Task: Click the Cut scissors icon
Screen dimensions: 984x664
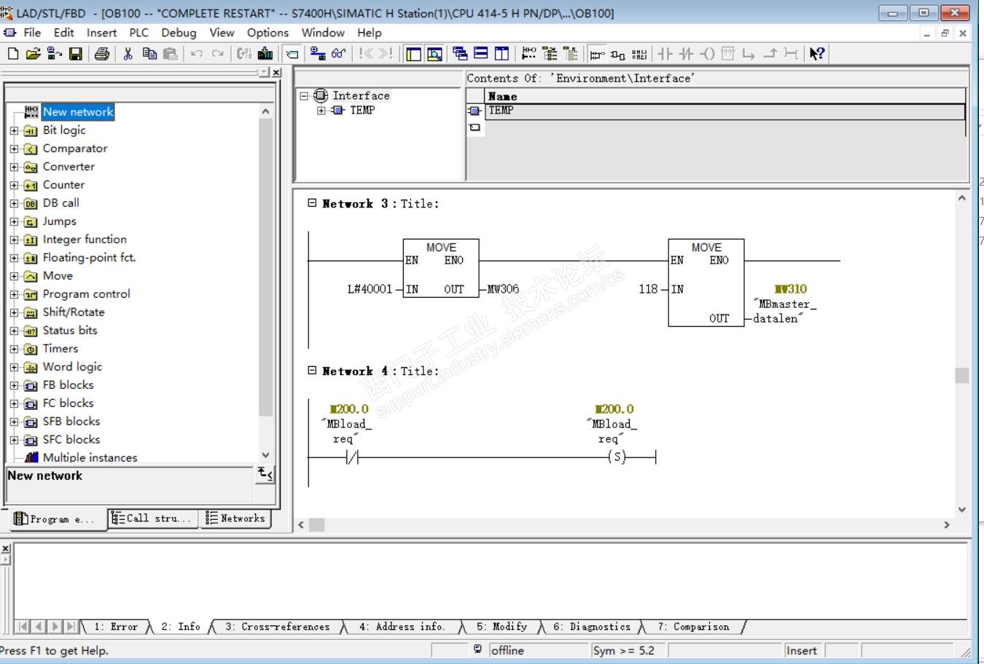Action: click(128, 54)
